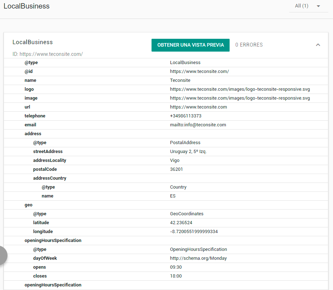Click the LocalBusiness page heading
This screenshot has height=290, width=333.
[26, 6]
